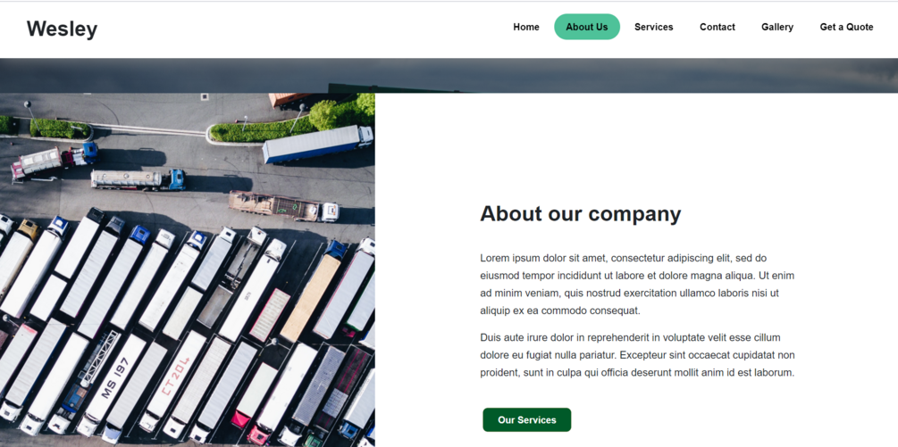This screenshot has width=898, height=447.
Task: Select the highlighted About Us nav item
Action: point(586,27)
